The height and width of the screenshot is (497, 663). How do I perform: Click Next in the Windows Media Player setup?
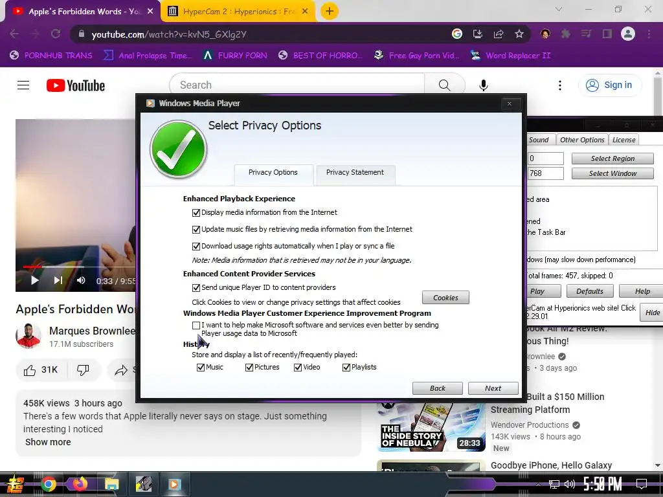tap(493, 388)
